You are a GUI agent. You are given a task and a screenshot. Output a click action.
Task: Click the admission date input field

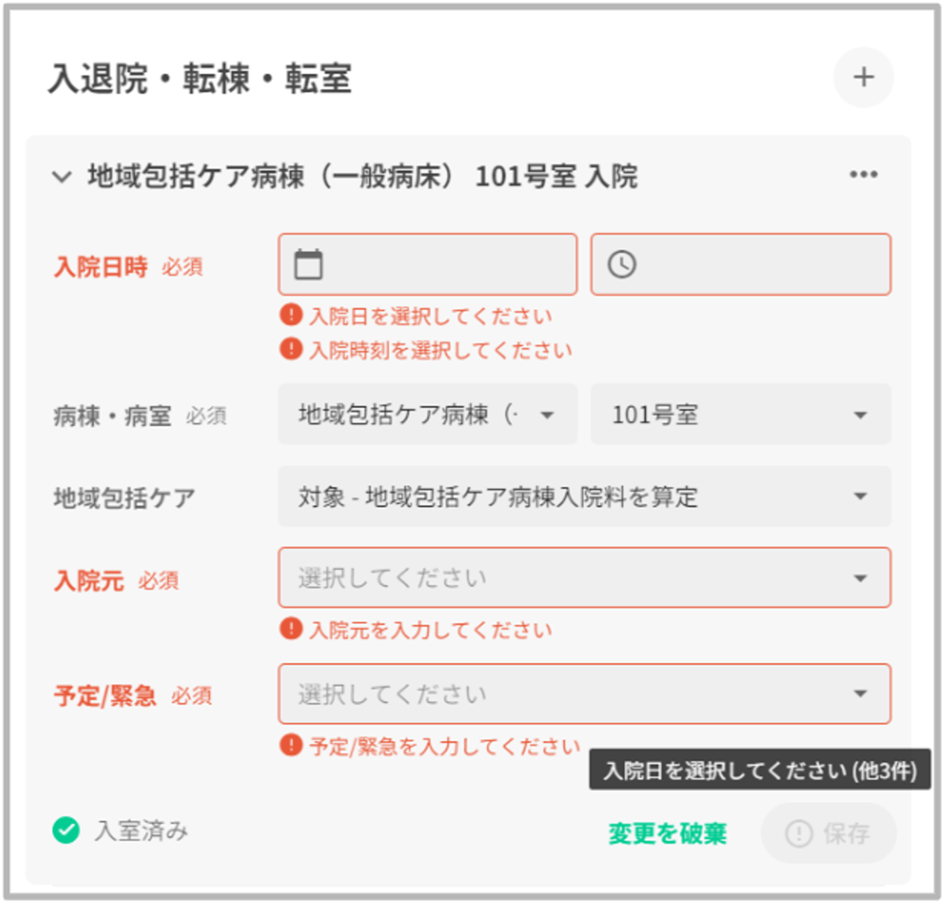447,264
